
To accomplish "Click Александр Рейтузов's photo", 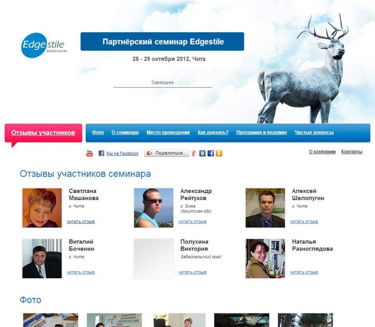I will pyautogui.click(x=154, y=208).
